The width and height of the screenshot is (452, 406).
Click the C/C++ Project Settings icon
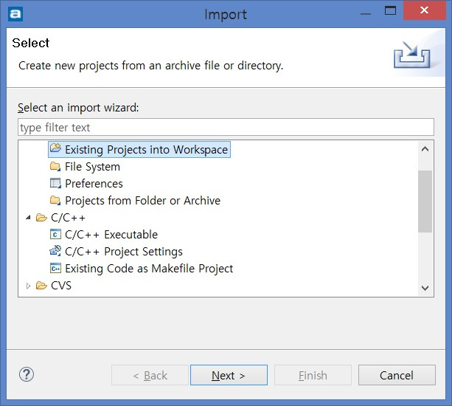click(55, 251)
